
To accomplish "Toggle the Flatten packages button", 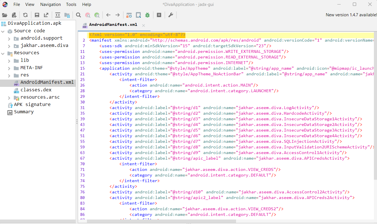I will [67, 15].
